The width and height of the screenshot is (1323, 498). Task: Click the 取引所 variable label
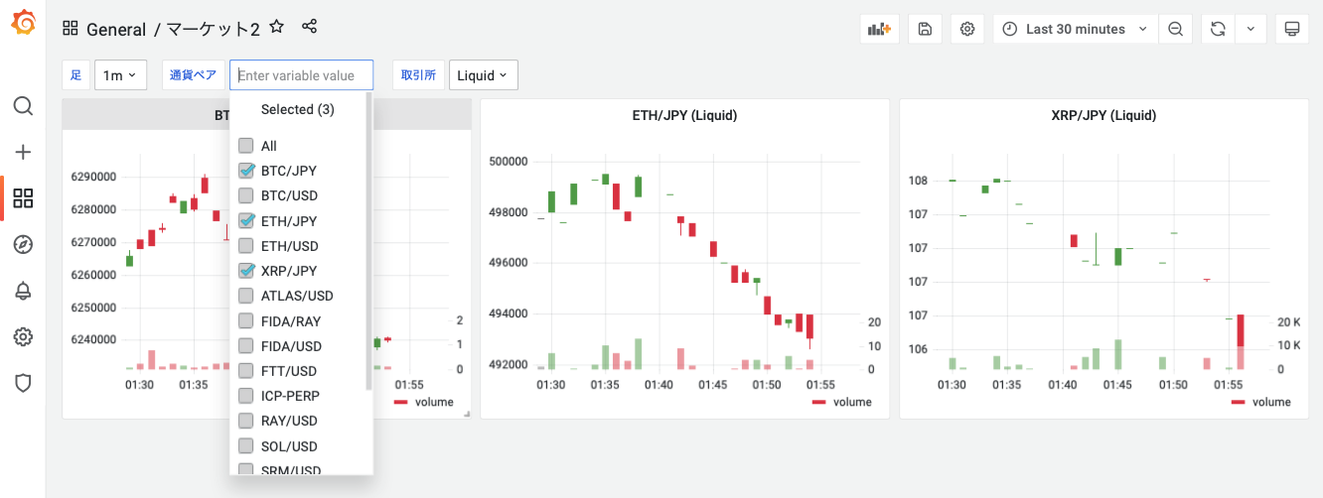coord(418,75)
